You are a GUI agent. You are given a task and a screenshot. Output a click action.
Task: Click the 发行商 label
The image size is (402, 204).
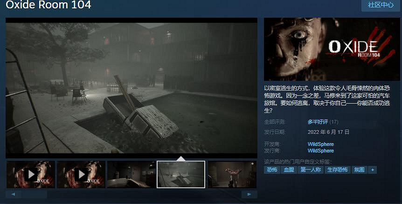tap(272, 151)
